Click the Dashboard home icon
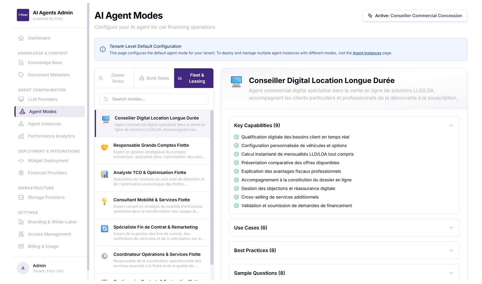The image size is (482, 284). pyautogui.click(x=21, y=38)
